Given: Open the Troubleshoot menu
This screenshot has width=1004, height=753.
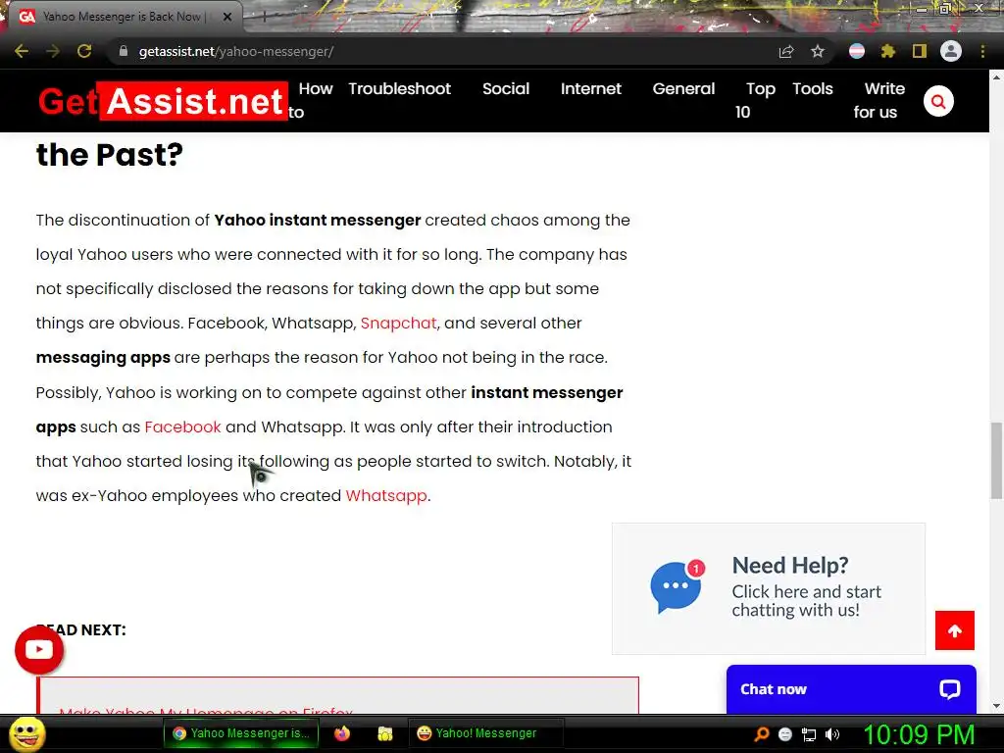Looking at the screenshot, I should [x=400, y=89].
